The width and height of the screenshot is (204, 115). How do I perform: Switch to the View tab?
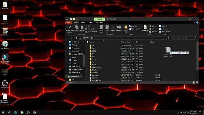tap(90, 23)
